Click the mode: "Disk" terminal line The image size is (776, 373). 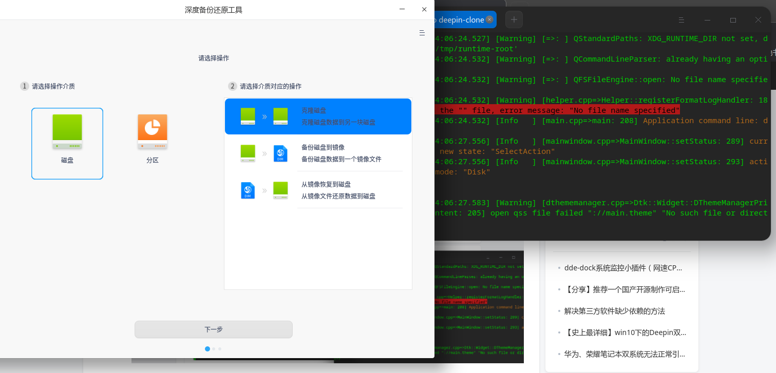tap(463, 172)
